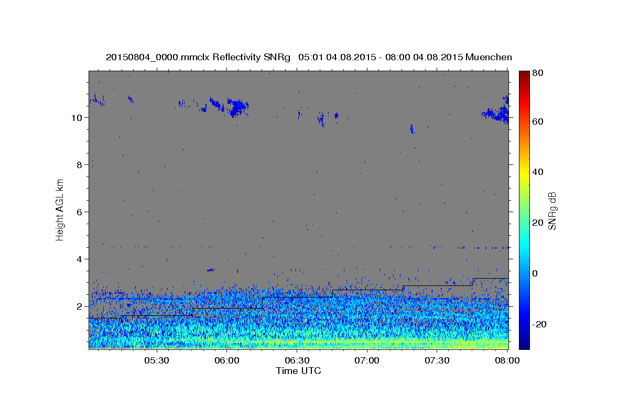Click the 07:00 time tick label

pyautogui.click(x=367, y=360)
